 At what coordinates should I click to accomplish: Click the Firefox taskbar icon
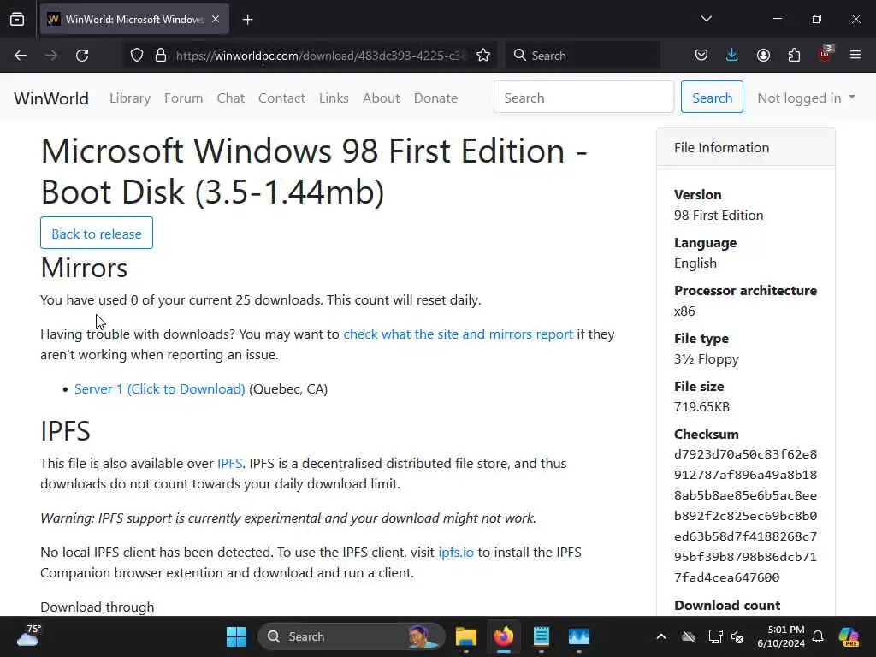point(504,636)
